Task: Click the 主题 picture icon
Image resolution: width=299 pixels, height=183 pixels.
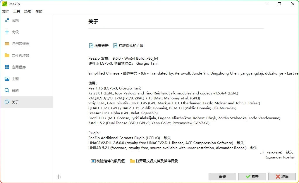Action: (x=7, y=79)
